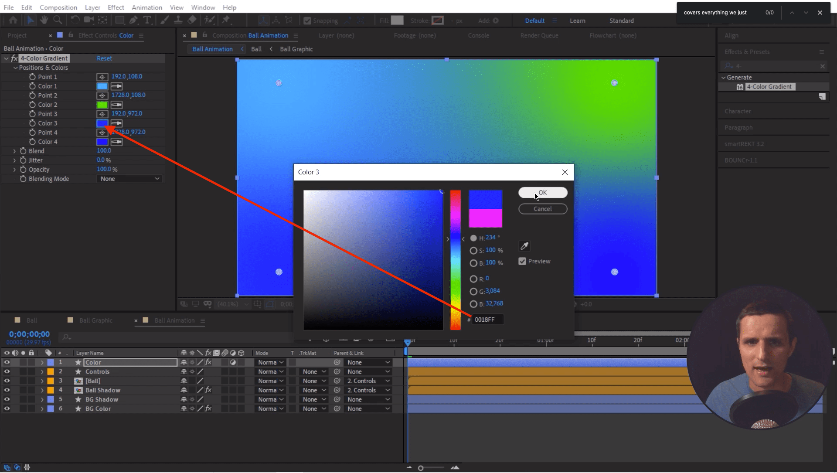
Task: Expand the Blend property group
Action: click(14, 151)
